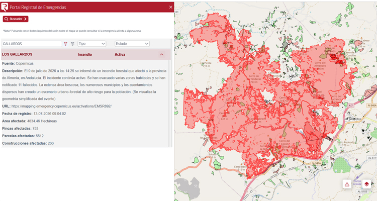377x201 pixels.
Task: Clear filters with the crossed funnel icon
Action: (72, 44)
